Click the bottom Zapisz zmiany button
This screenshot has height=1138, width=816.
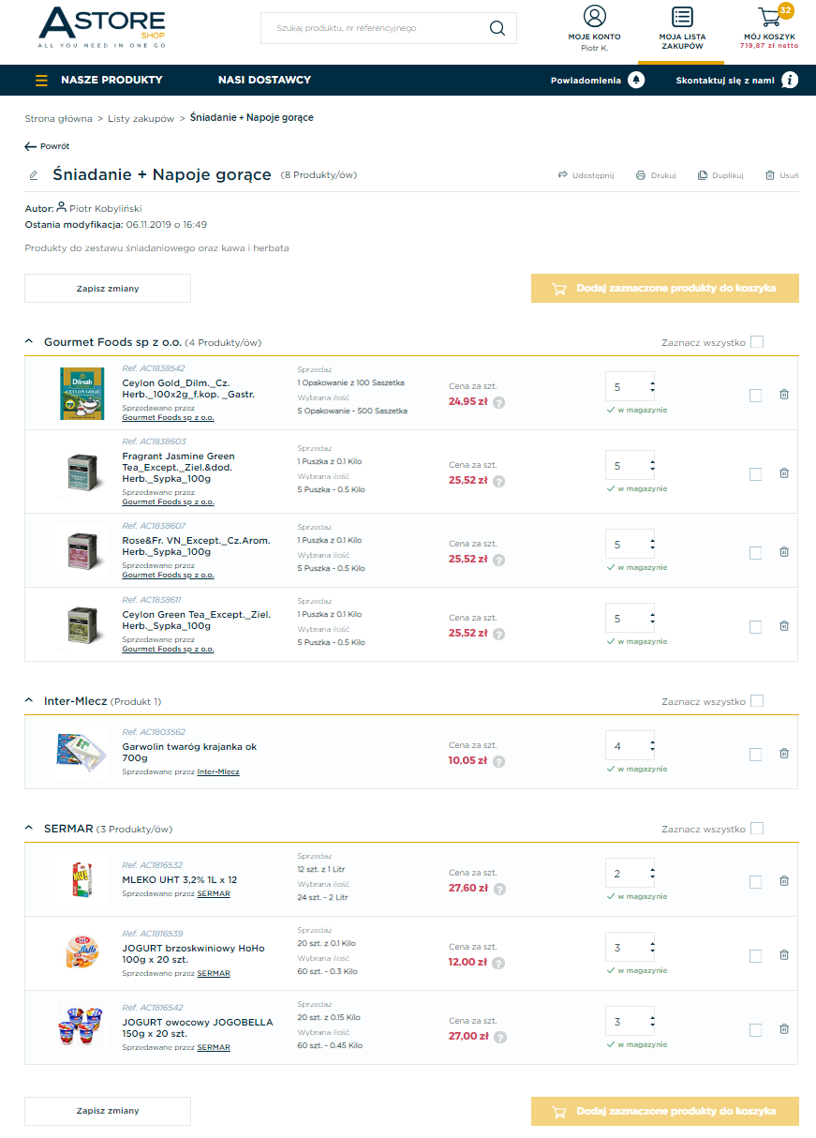click(108, 1111)
